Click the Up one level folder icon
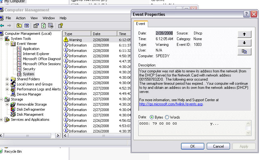This screenshot has height=160, width=274. click(19, 26)
